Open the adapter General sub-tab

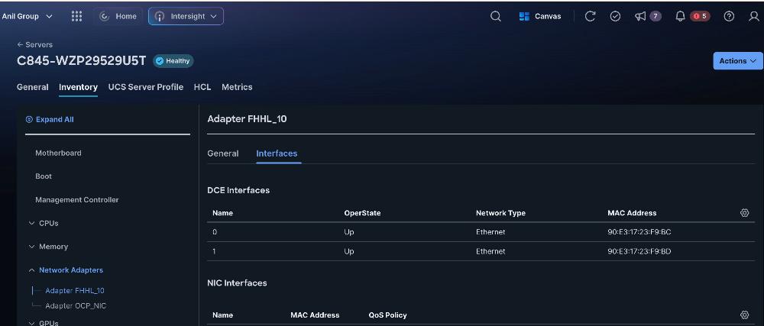click(223, 153)
